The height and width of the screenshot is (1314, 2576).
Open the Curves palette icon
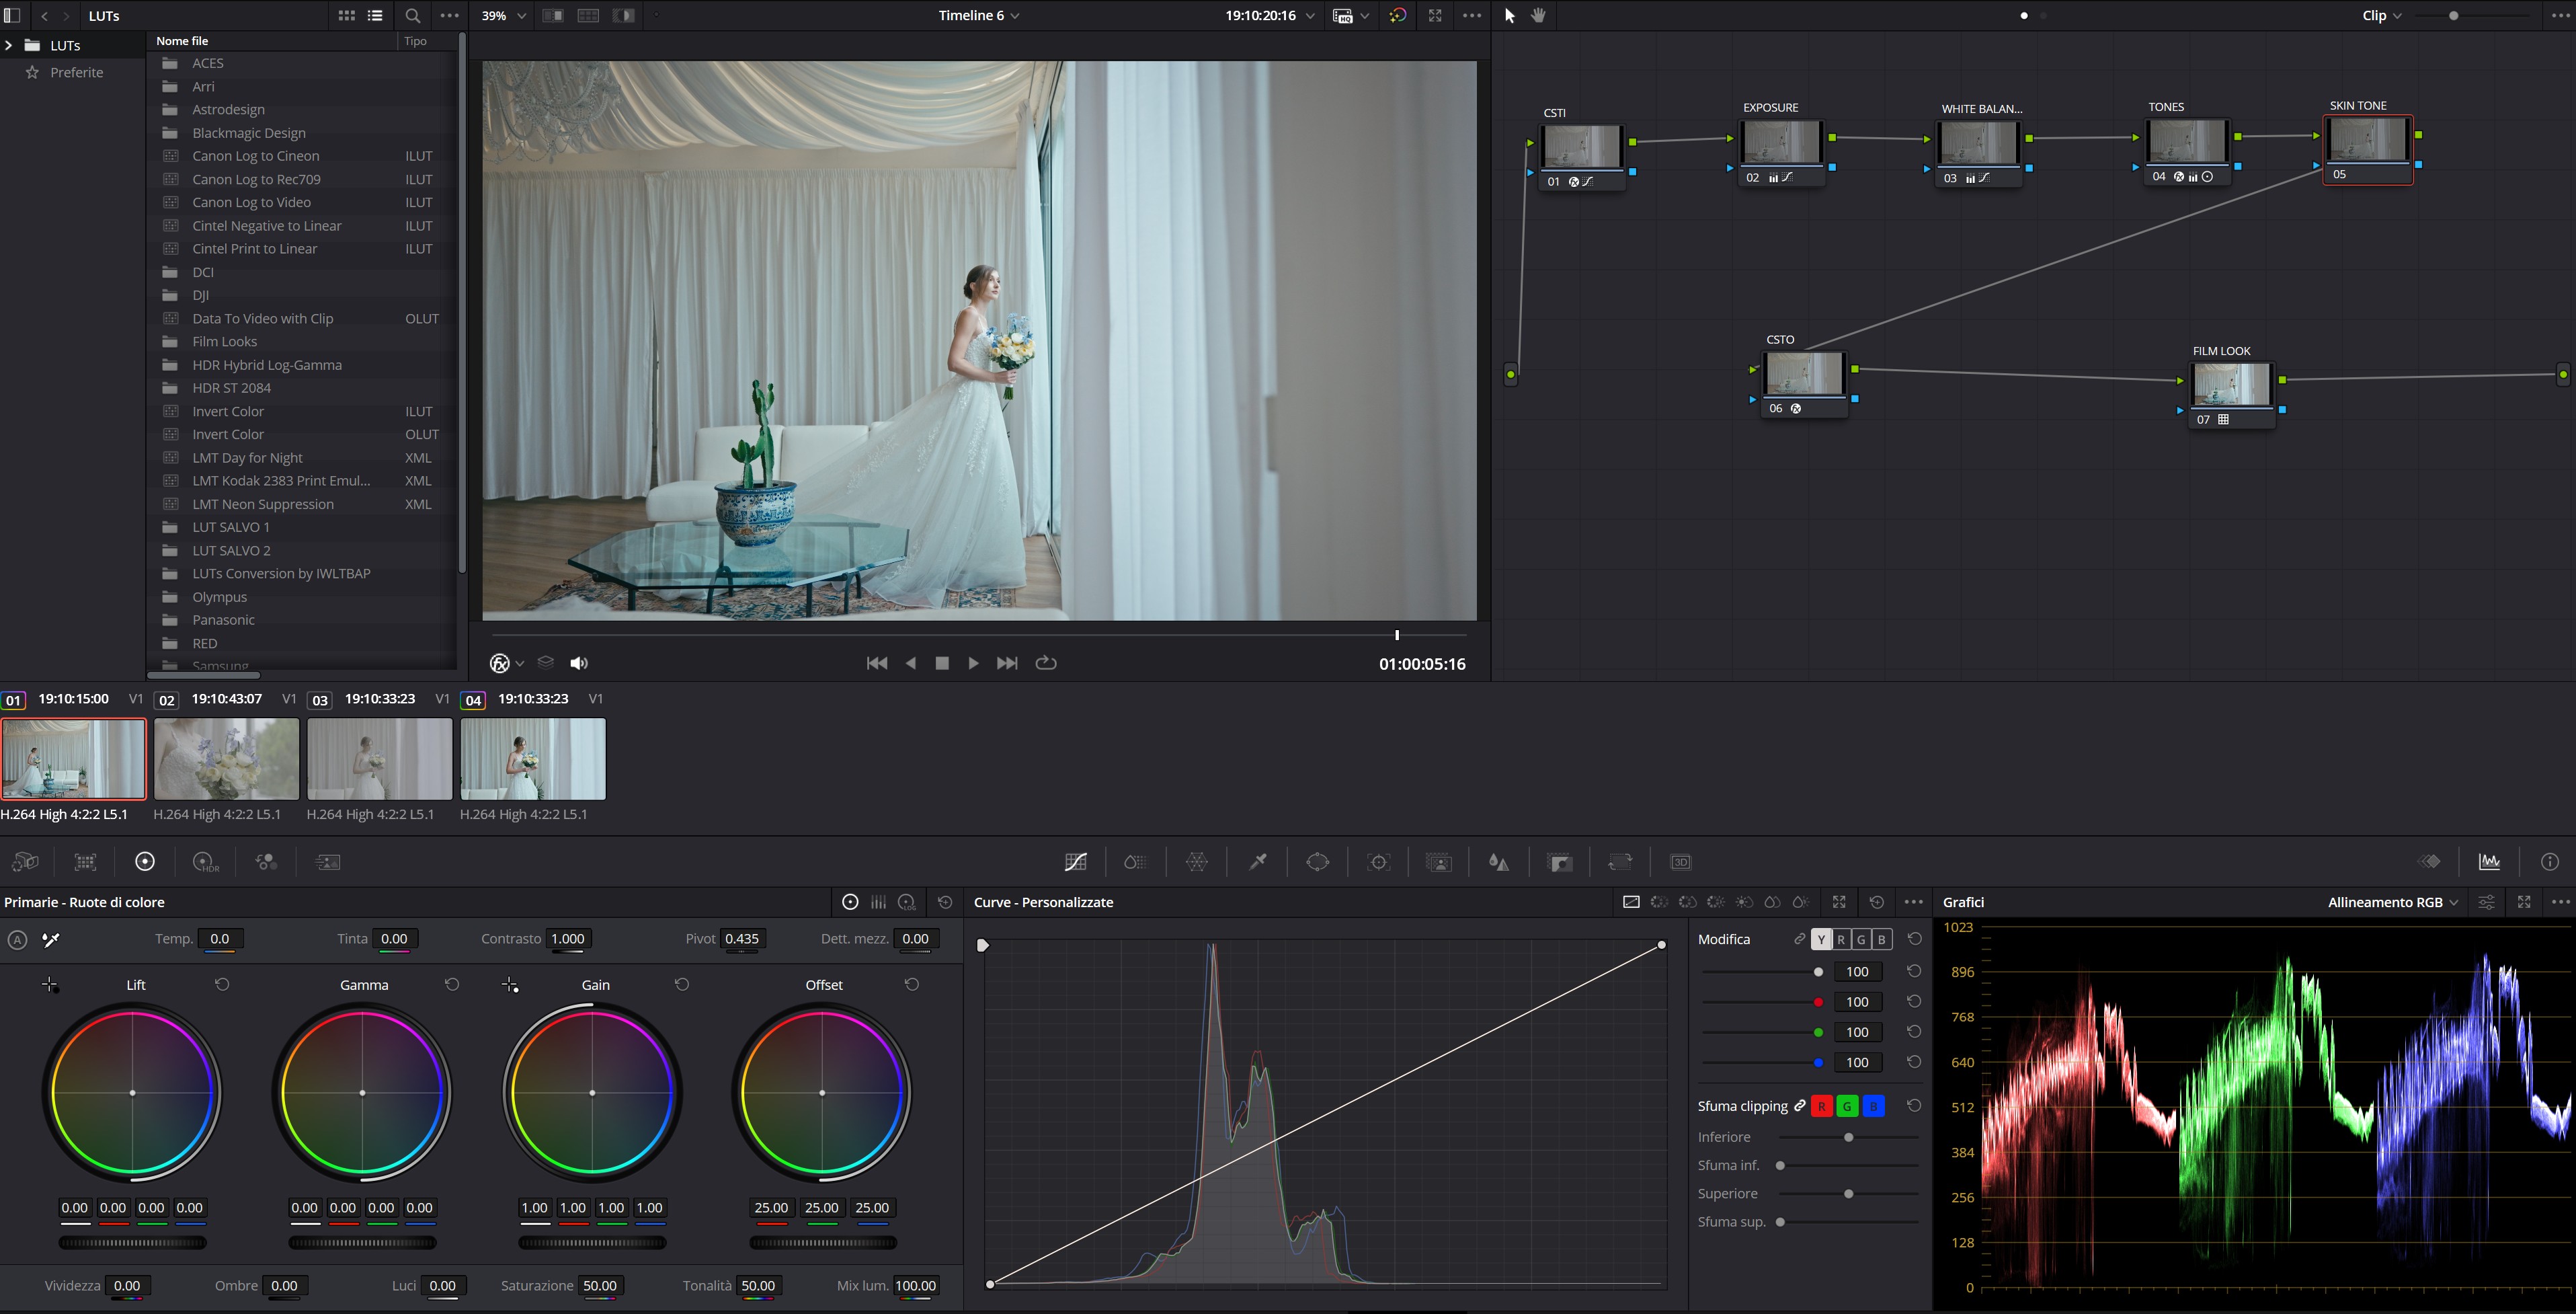pyautogui.click(x=1076, y=862)
